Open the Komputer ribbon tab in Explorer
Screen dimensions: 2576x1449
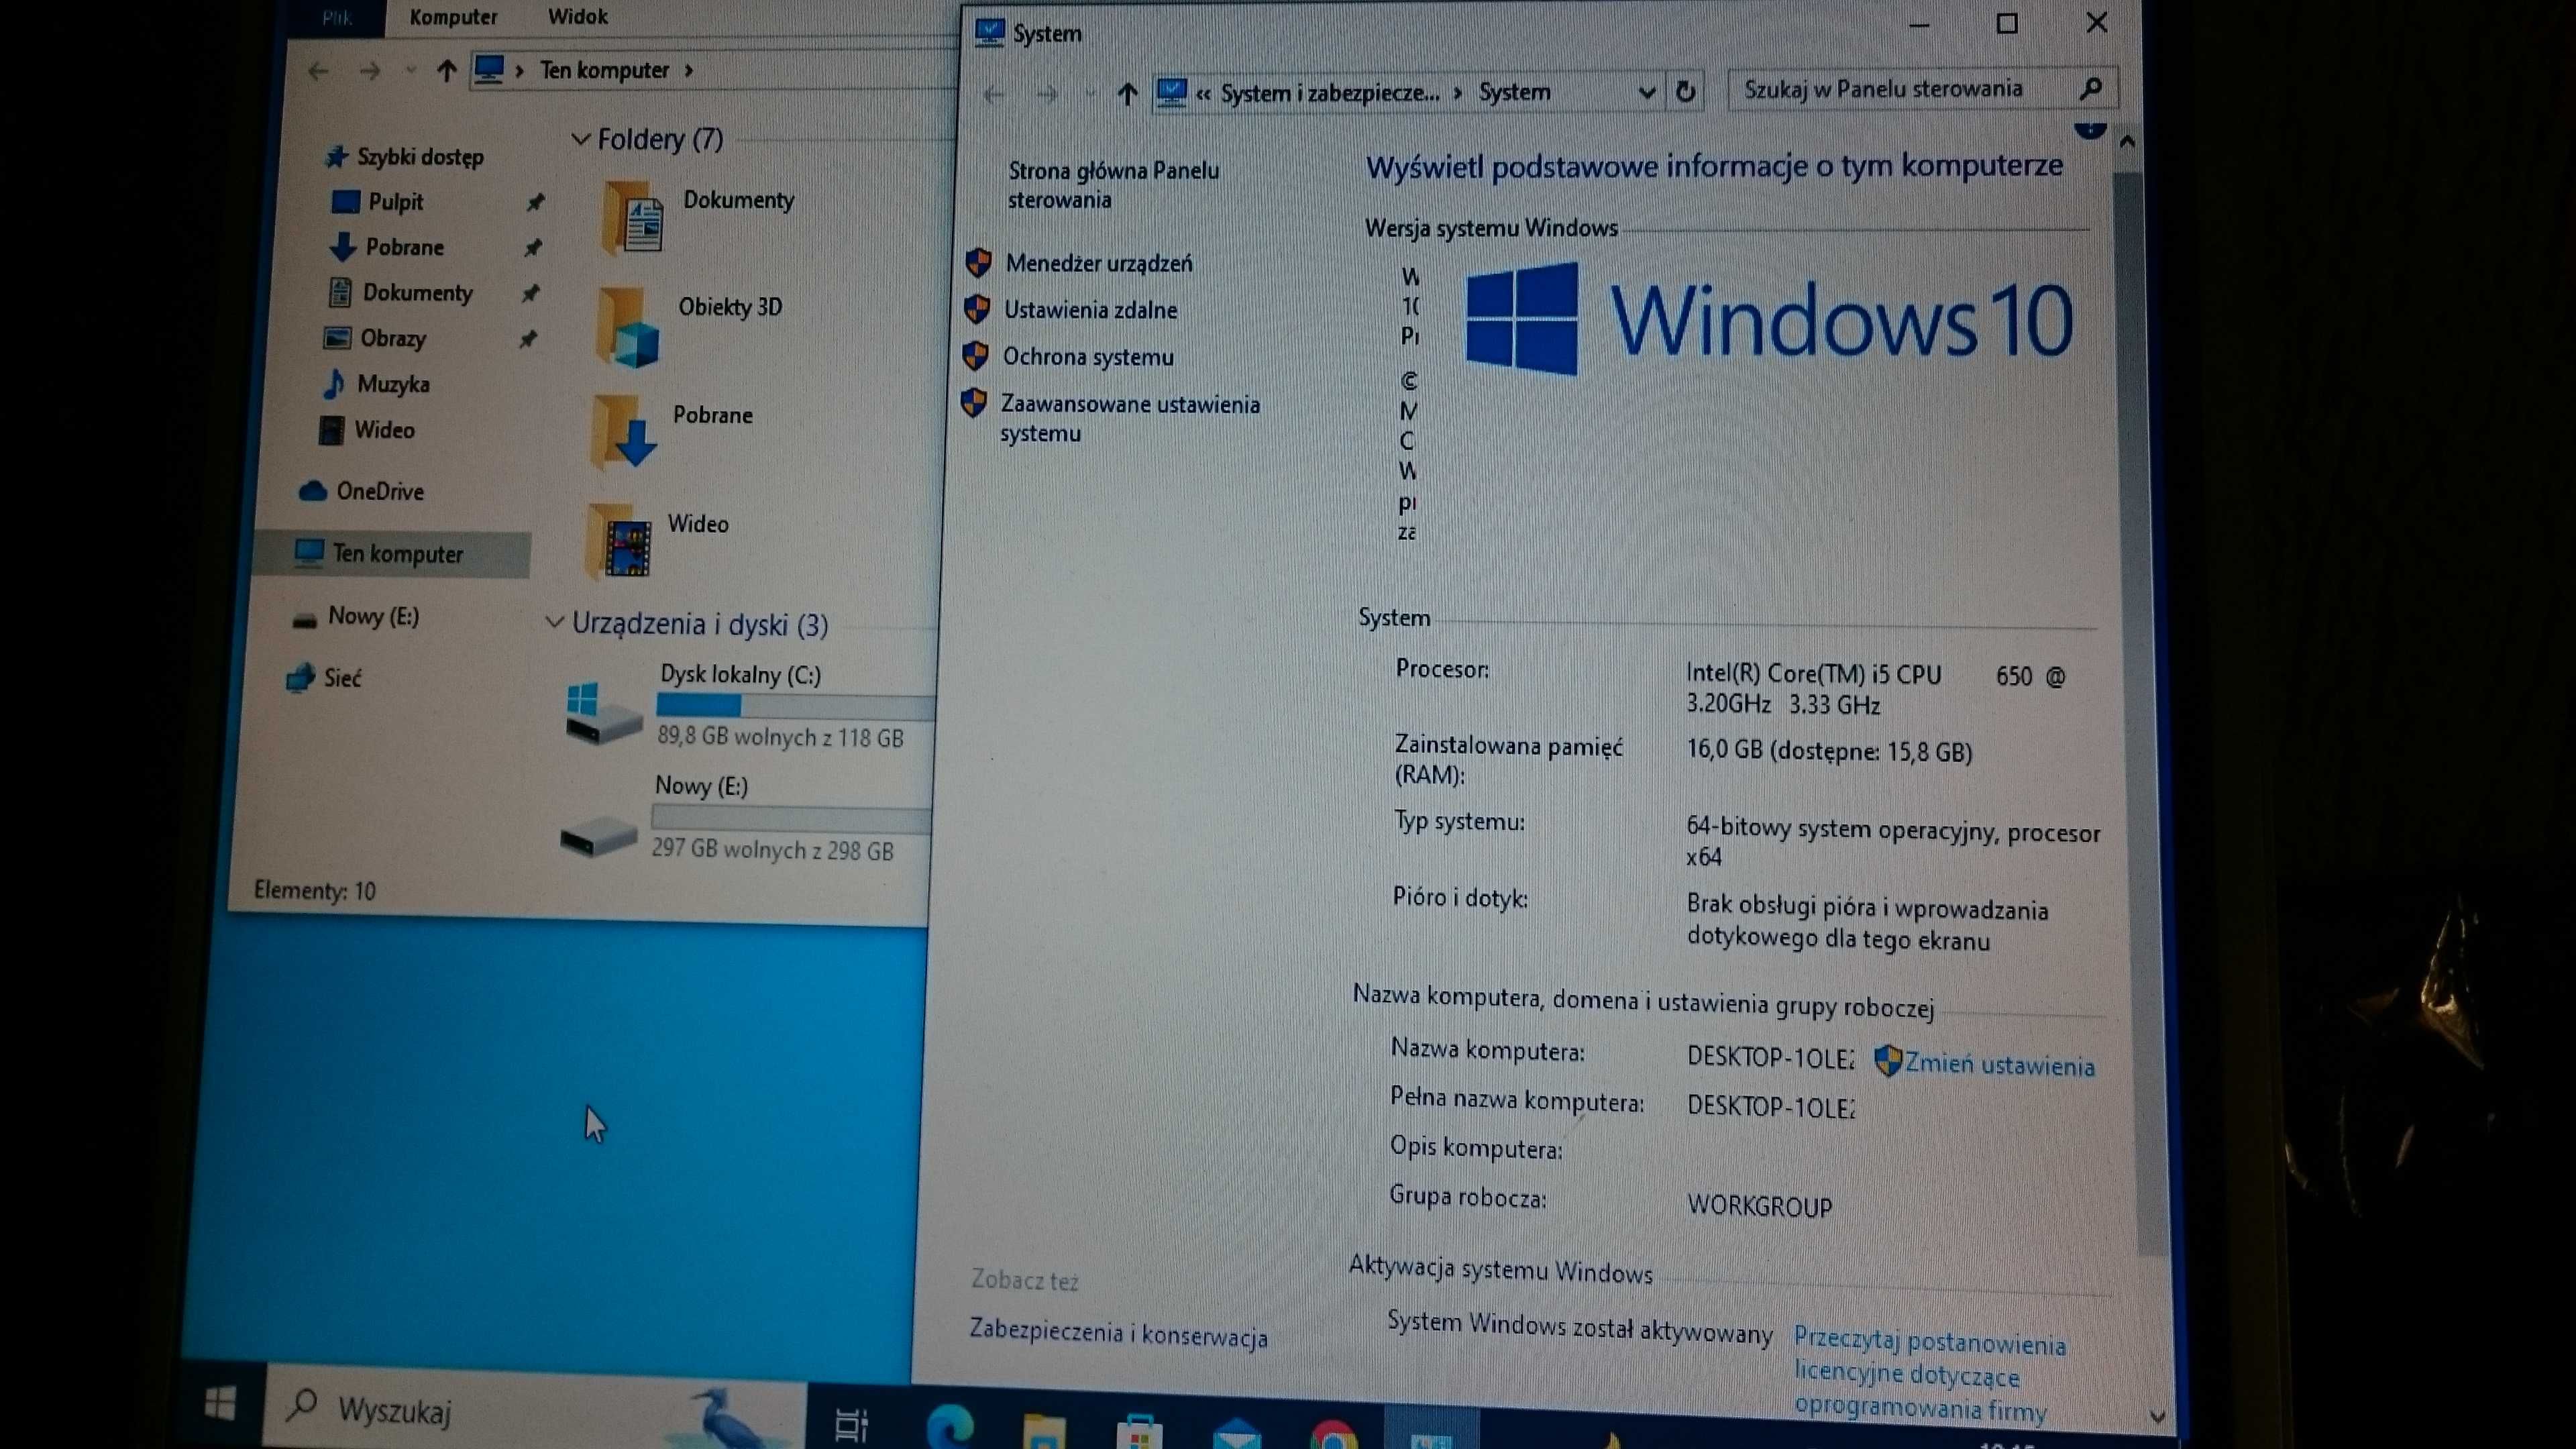click(x=453, y=17)
